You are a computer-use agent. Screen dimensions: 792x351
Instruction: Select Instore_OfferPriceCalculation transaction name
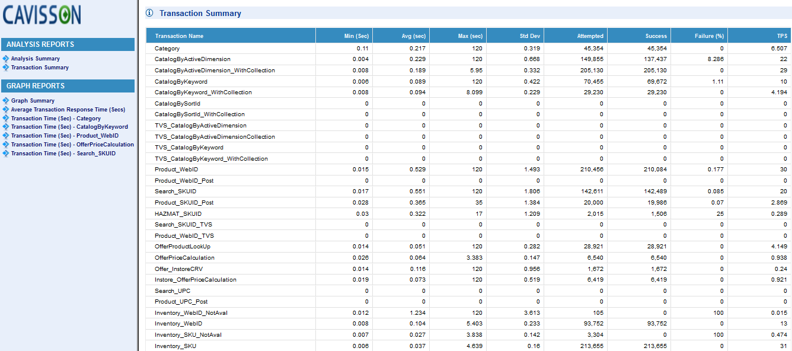pyautogui.click(x=196, y=280)
